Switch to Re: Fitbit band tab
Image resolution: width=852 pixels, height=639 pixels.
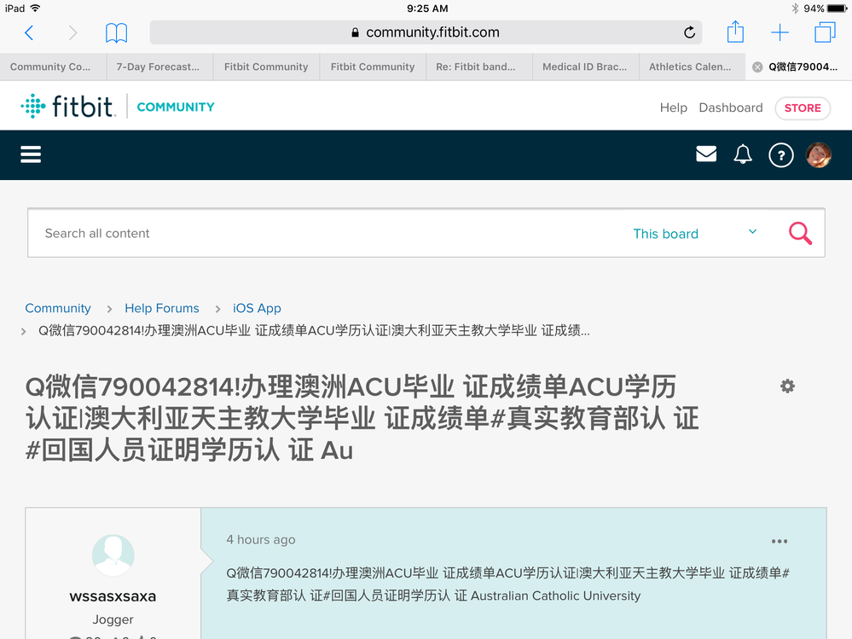pyautogui.click(x=479, y=67)
